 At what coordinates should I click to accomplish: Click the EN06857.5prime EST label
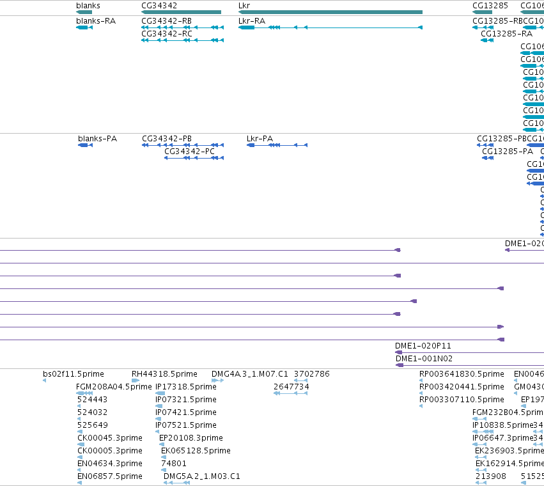pyautogui.click(x=110, y=476)
